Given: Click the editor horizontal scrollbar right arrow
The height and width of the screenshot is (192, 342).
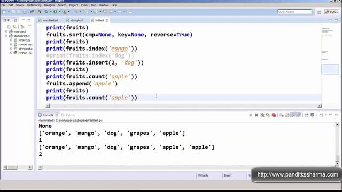Looking at the screenshot, I should point(320,106).
